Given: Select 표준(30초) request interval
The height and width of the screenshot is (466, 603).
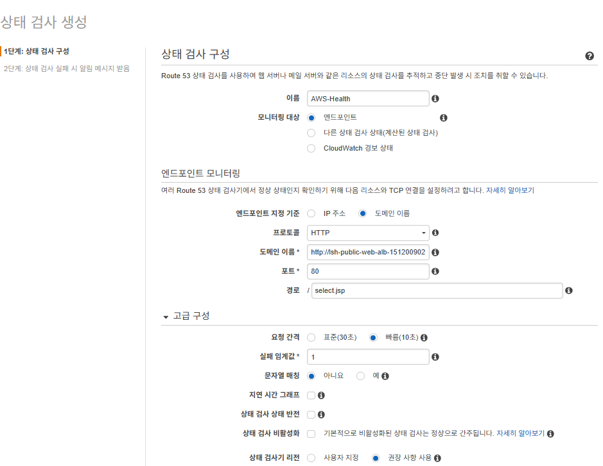Looking at the screenshot, I should click(311, 338).
